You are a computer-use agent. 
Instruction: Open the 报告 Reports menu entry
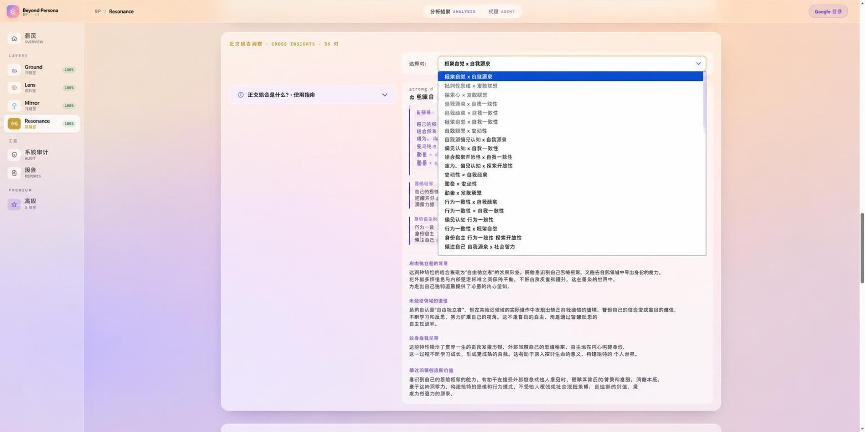pos(42,173)
